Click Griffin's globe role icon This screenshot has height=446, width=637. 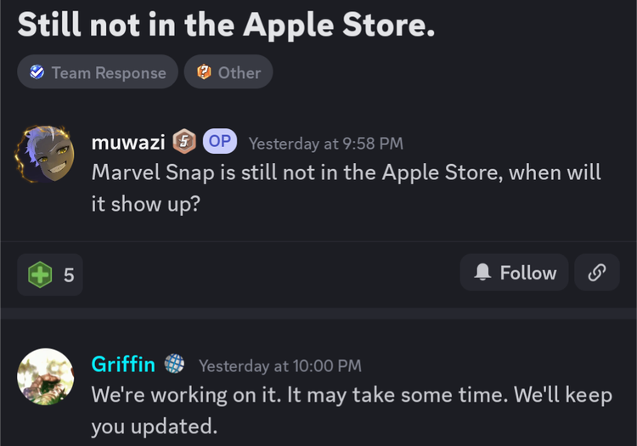174,364
